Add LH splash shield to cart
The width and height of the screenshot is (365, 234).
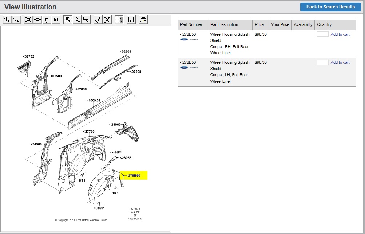click(340, 62)
